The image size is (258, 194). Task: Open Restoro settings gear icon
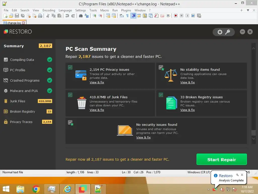pos(220,32)
